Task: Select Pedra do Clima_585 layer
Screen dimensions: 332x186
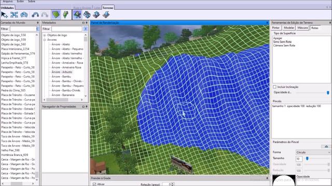Action: coord(13,90)
